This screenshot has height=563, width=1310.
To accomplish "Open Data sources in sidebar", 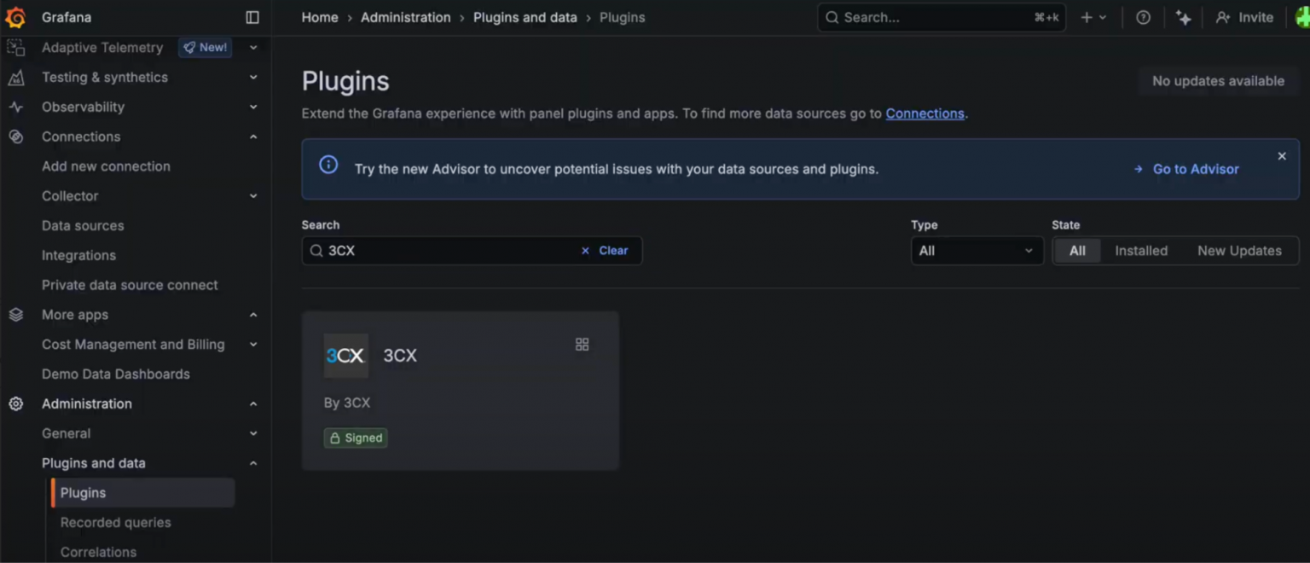I will (83, 226).
